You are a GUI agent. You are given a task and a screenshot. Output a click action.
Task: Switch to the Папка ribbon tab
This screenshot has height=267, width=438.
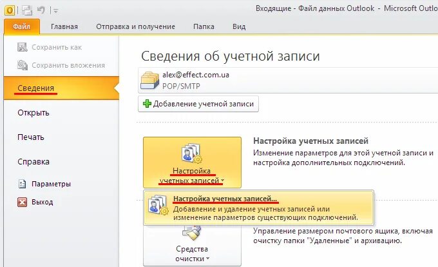pos(204,26)
